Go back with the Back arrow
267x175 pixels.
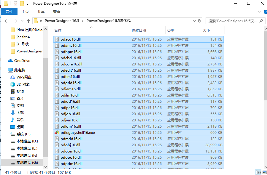[7, 21]
